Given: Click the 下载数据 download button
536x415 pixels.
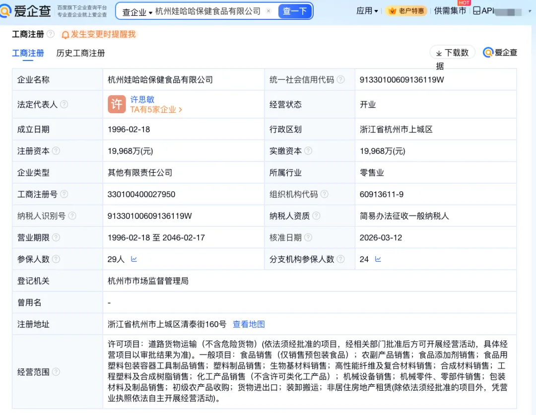Looking at the screenshot, I should (x=452, y=53).
